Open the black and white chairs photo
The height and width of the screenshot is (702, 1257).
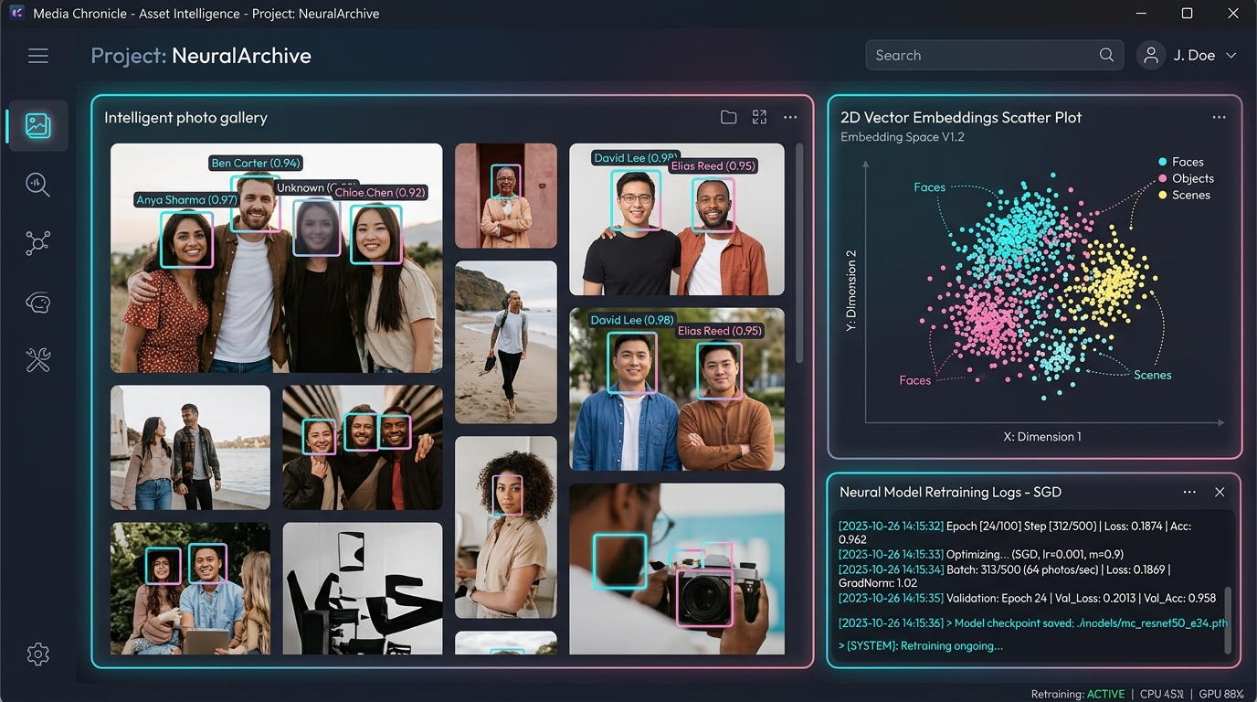point(363,589)
